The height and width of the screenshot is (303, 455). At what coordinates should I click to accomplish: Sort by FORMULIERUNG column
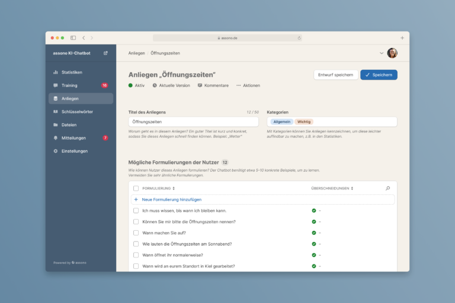(x=158, y=188)
